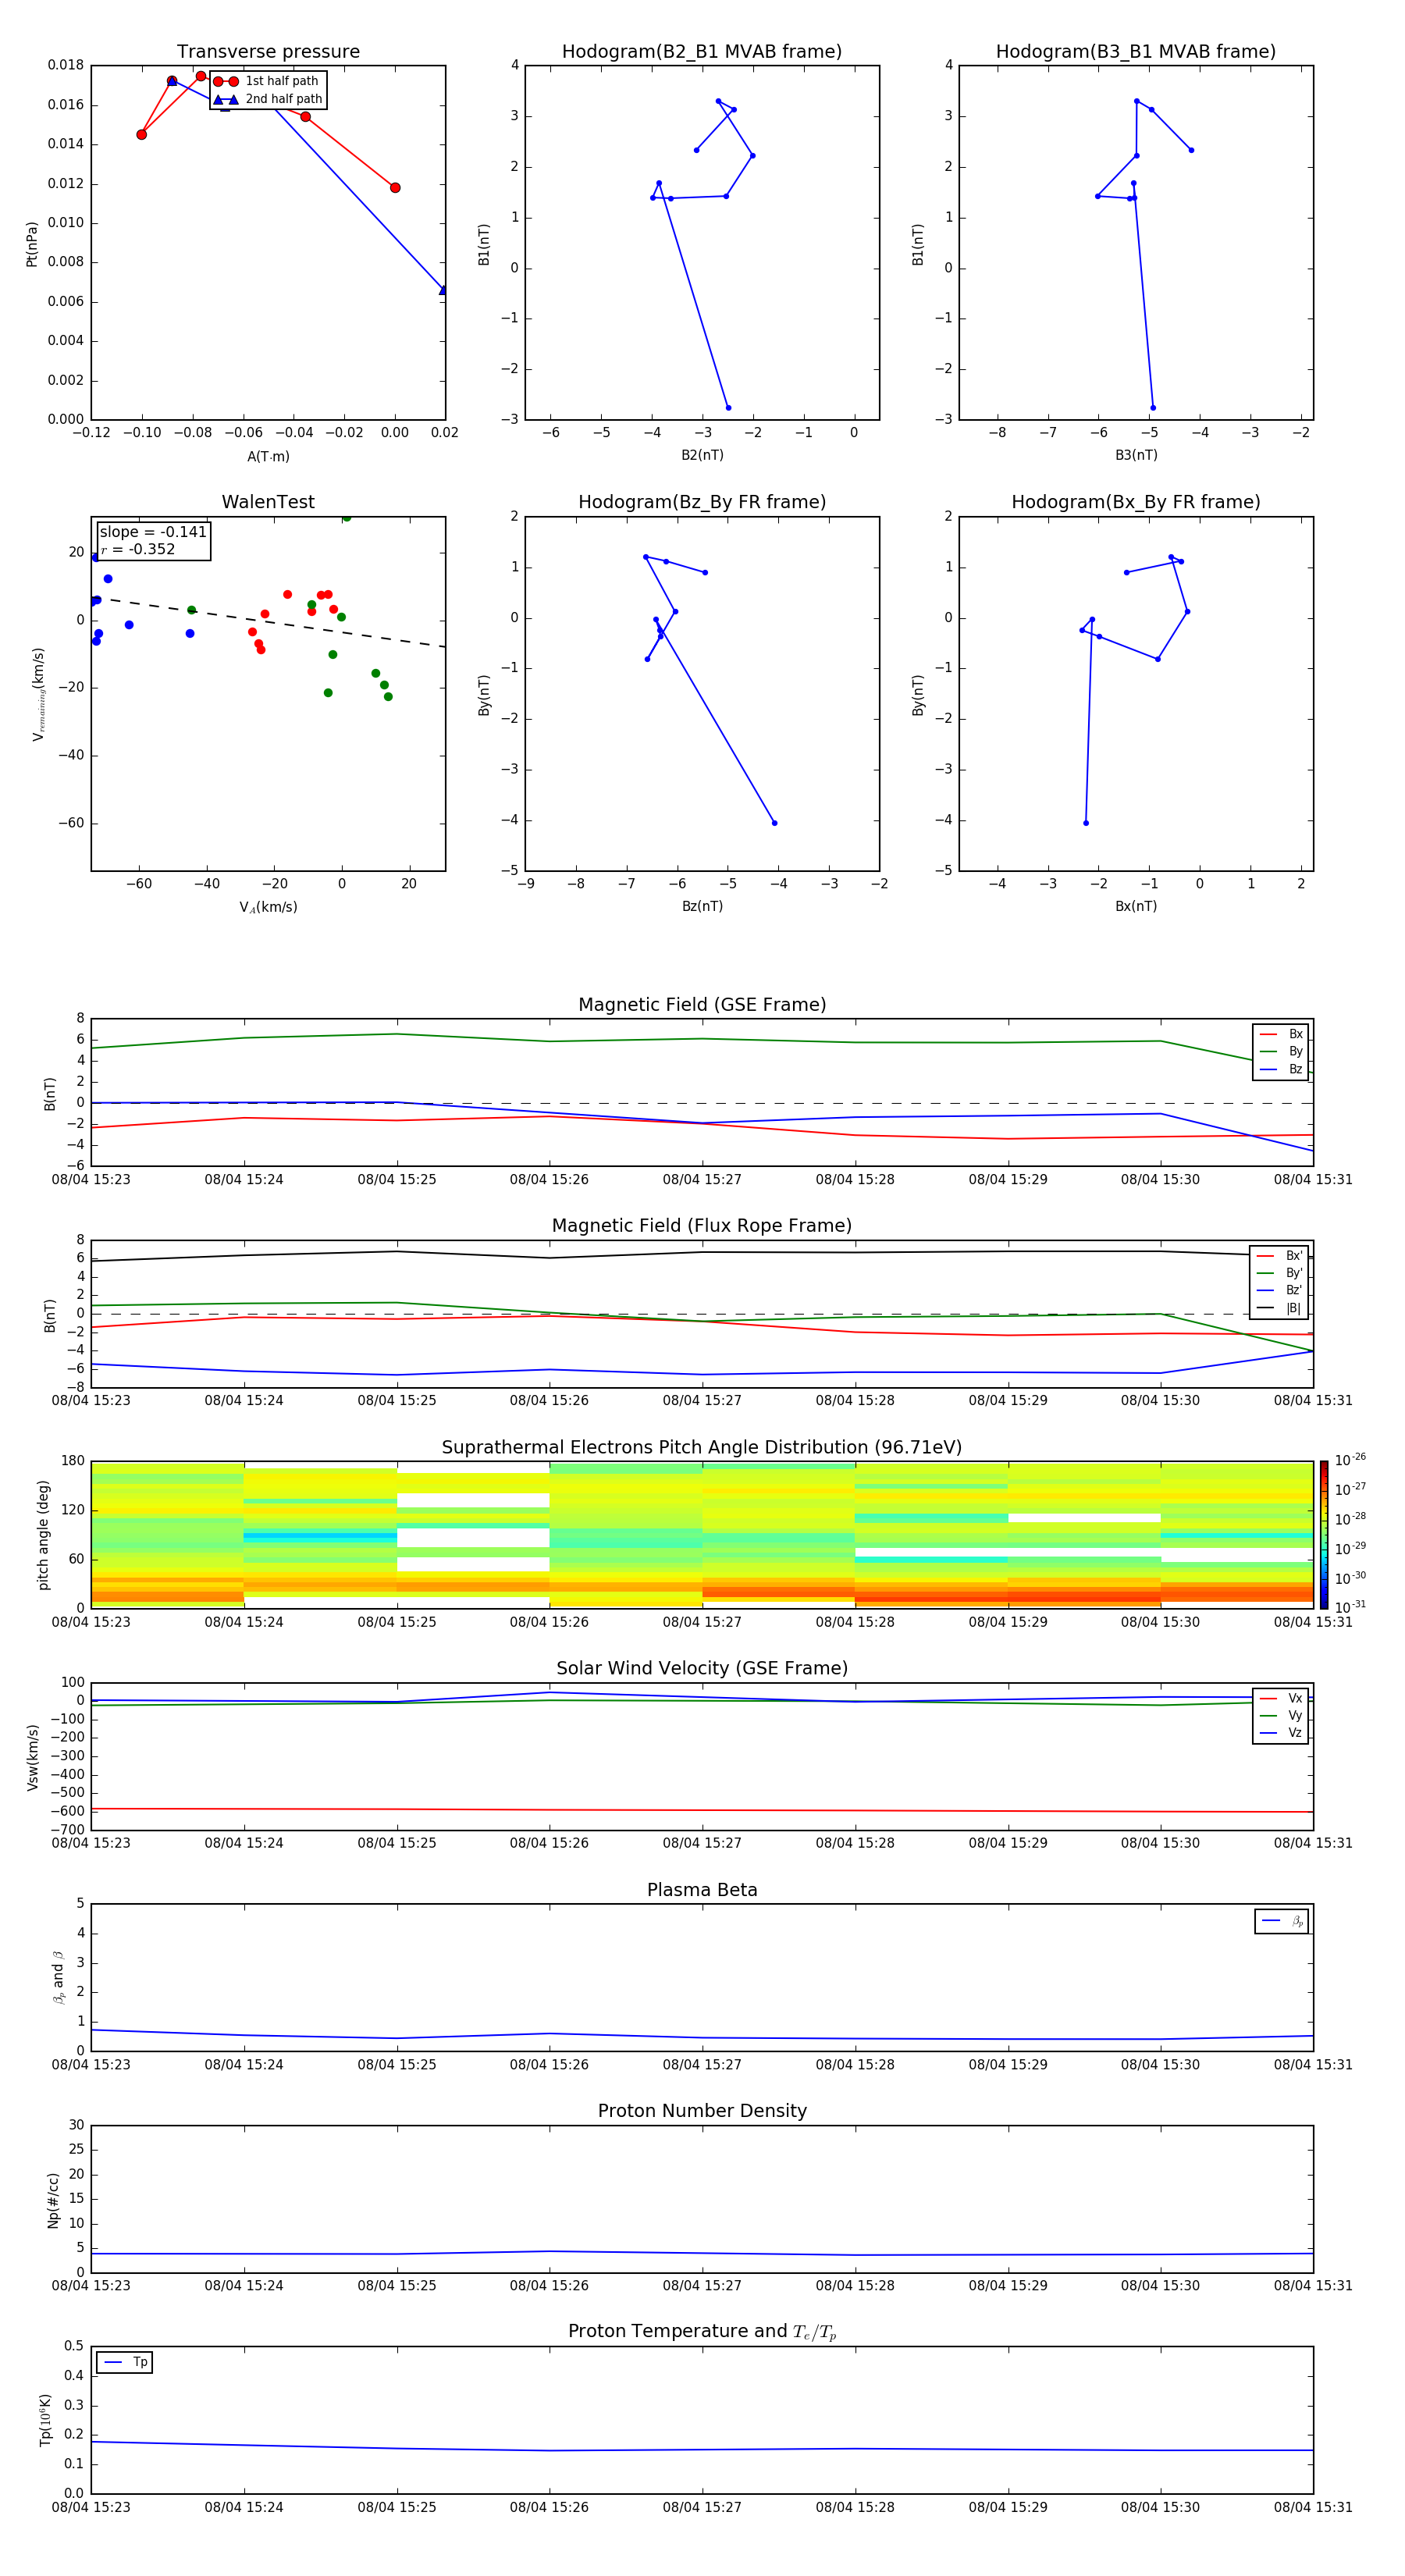Click the 'Proton Temperature and Te/Tp' title

coord(702,2332)
